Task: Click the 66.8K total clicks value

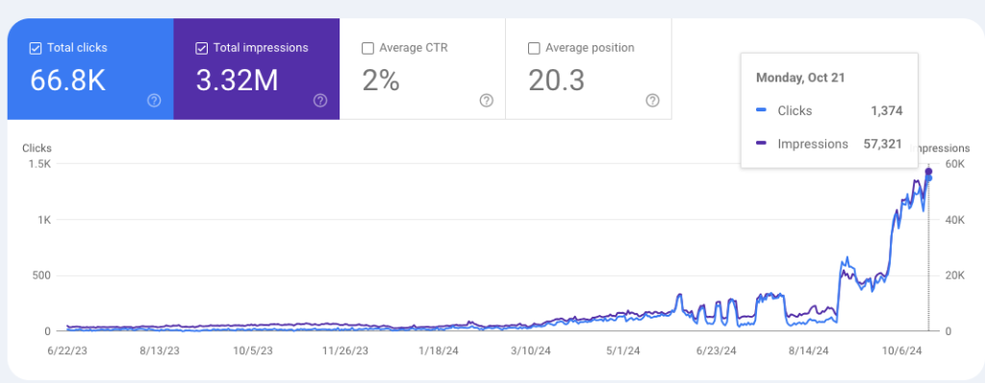Action: click(x=68, y=81)
